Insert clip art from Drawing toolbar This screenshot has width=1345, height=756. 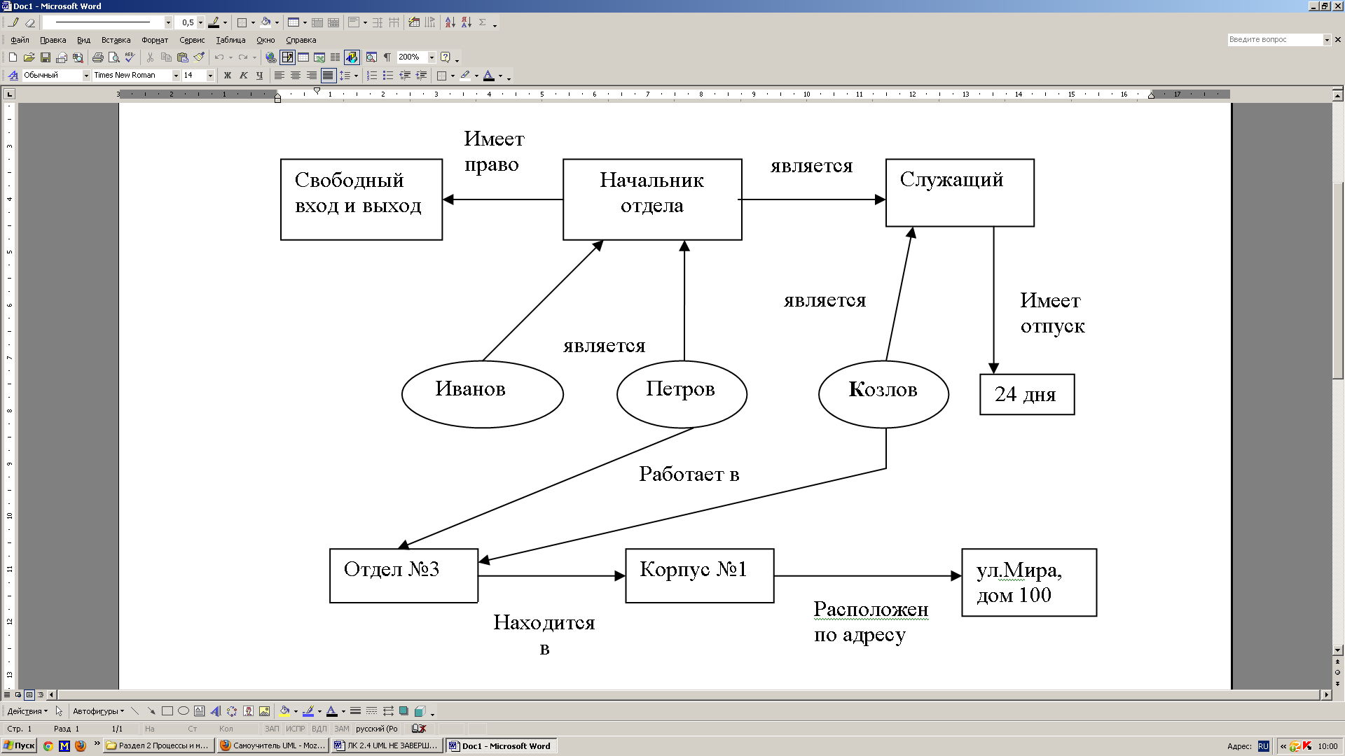(x=248, y=711)
